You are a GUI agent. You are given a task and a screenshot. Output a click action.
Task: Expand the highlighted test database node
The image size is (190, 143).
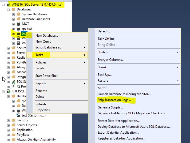[x=13, y=34]
